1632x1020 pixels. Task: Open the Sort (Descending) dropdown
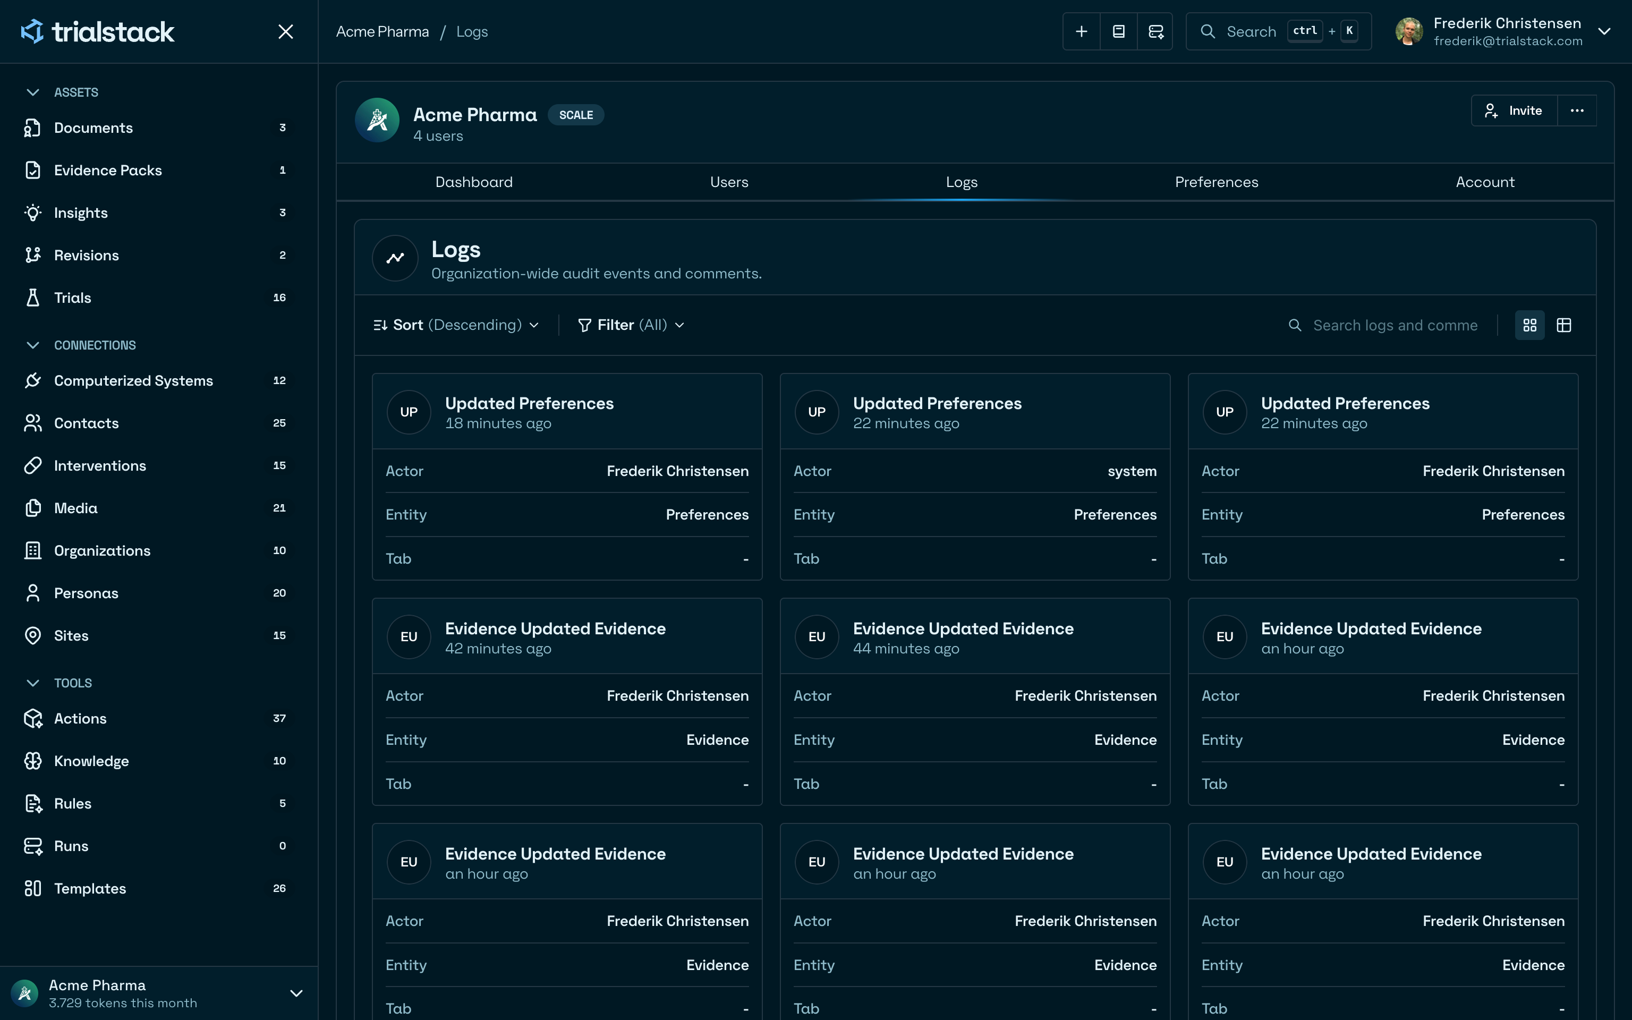tap(456, 325)
